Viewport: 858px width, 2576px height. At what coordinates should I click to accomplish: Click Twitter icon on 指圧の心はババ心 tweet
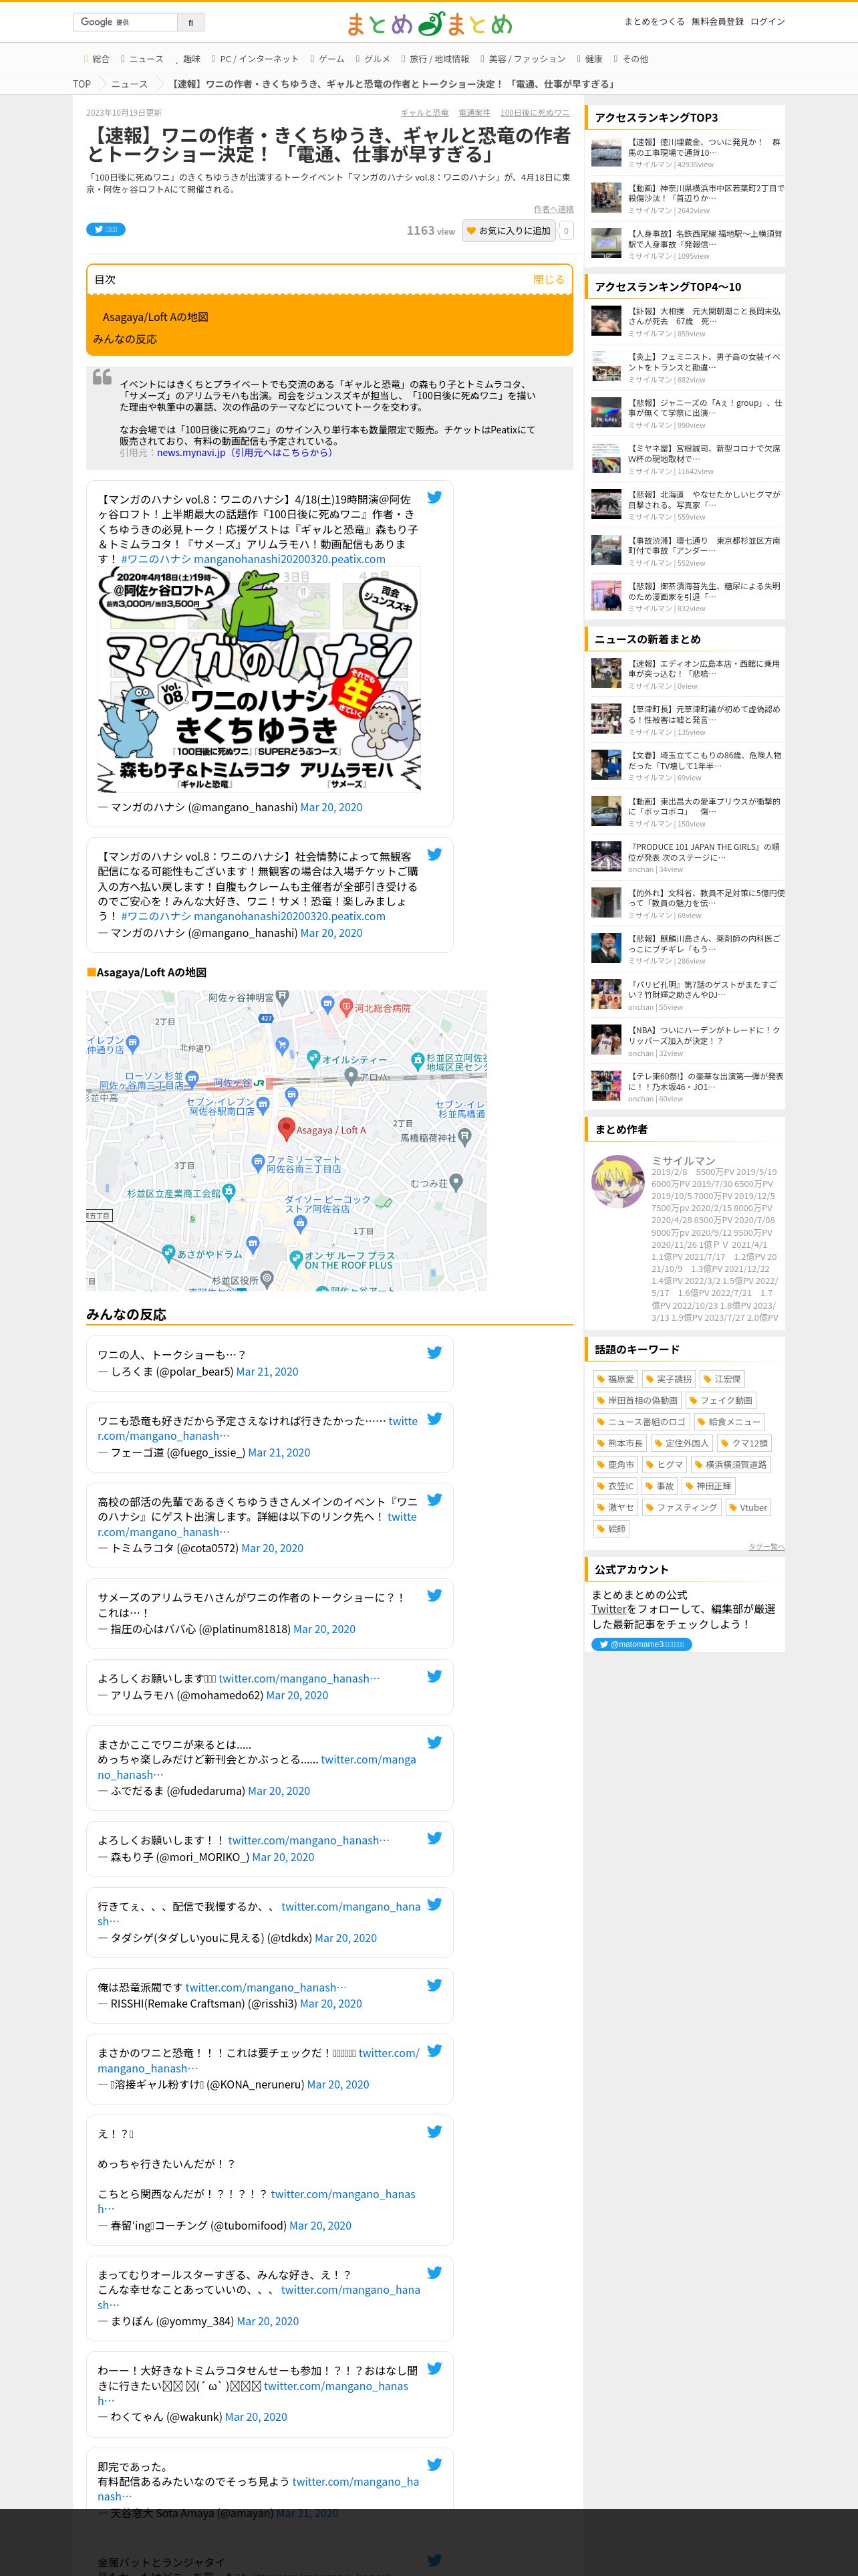click(x=434, y=1596)
